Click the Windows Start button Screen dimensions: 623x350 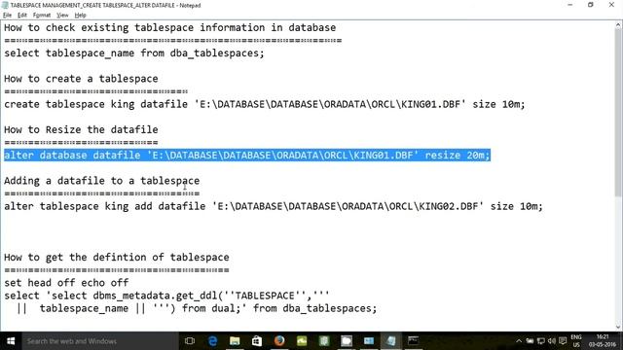point(11,341)
